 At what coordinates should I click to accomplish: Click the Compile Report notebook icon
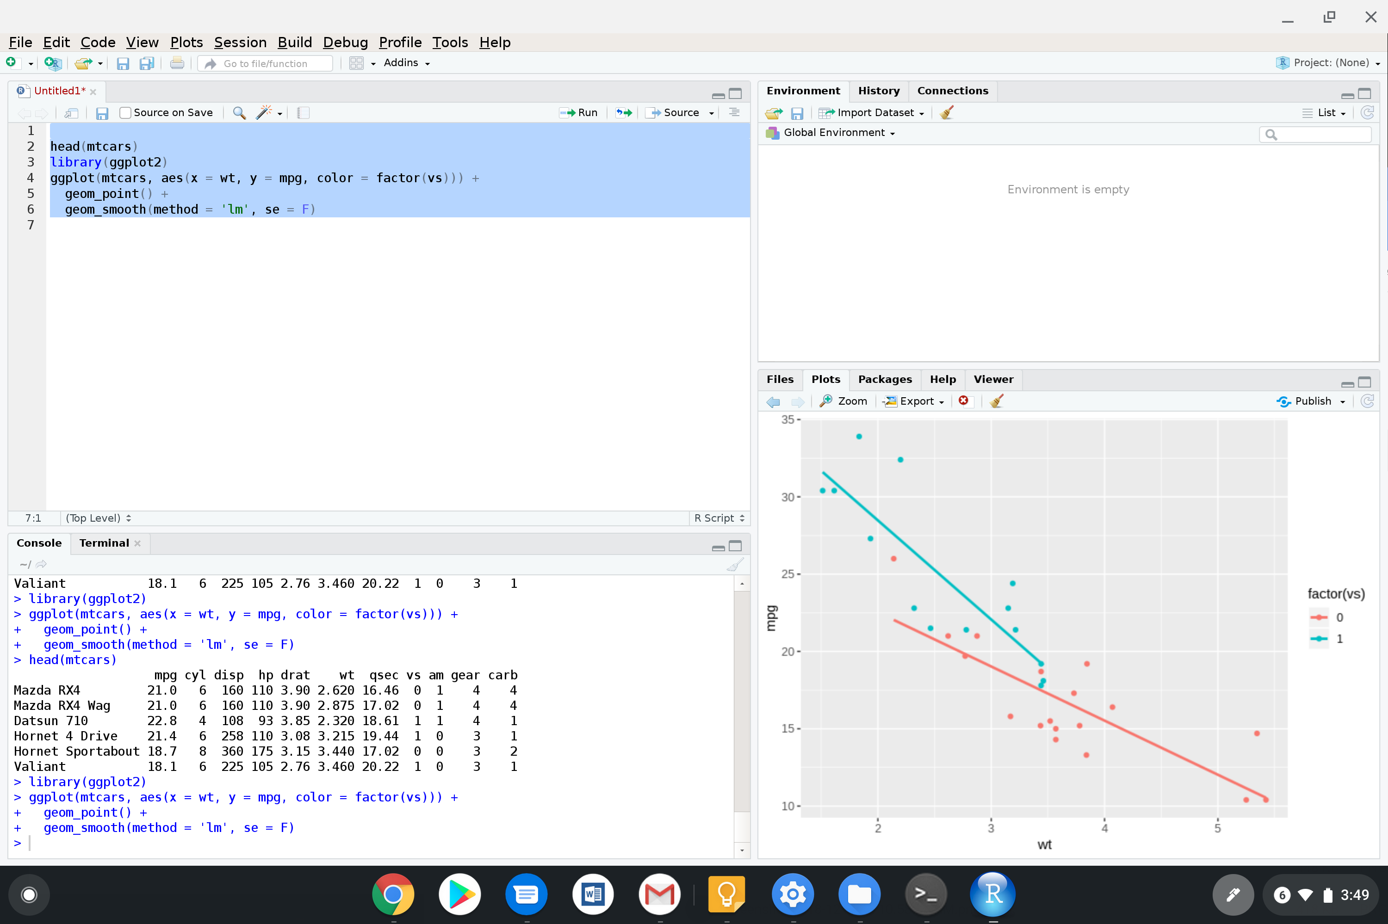[x=304, y=112]
